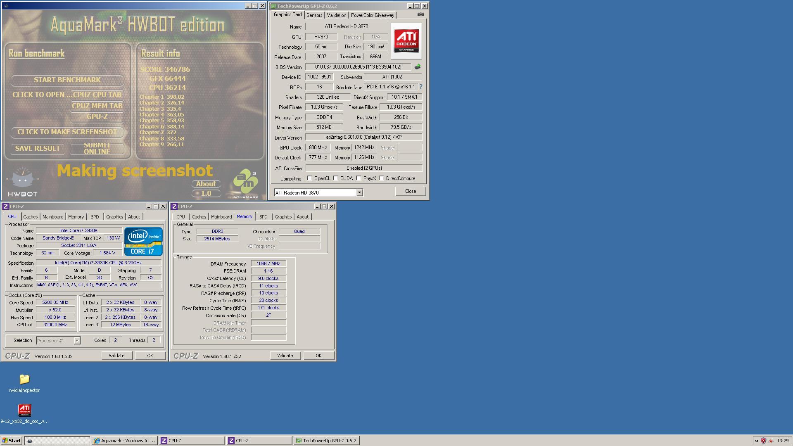The image size is (793, 446).
Task: Click OK in the CPU-Z Memory window
Action: [318, 356]
